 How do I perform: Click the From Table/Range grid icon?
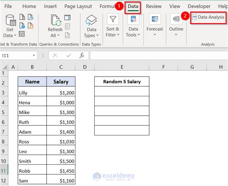coord(22,34)
